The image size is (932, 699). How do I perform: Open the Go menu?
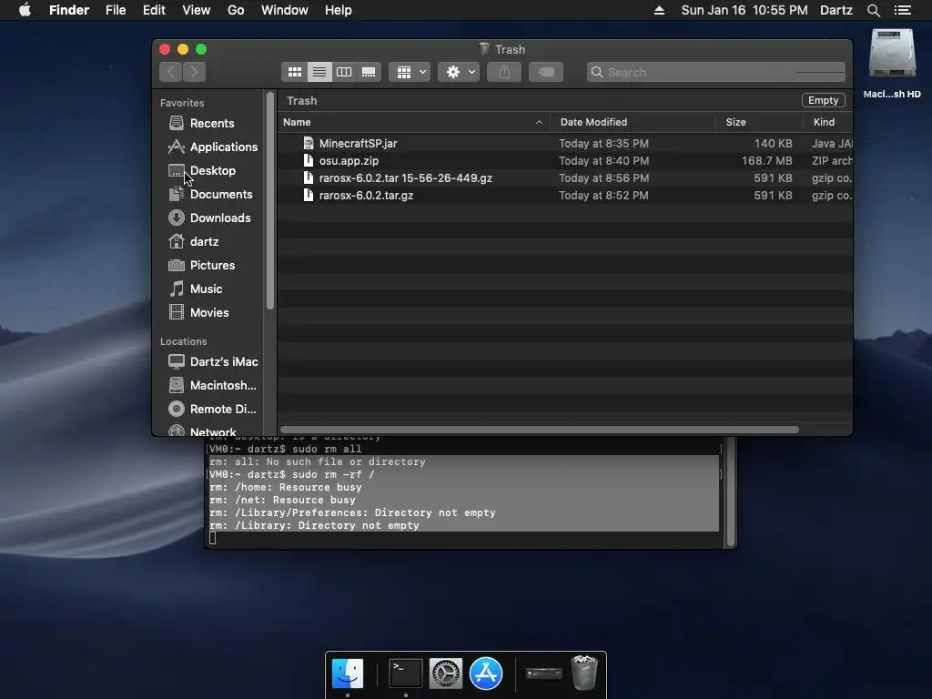pyautogui.click(x=236, y=10)
